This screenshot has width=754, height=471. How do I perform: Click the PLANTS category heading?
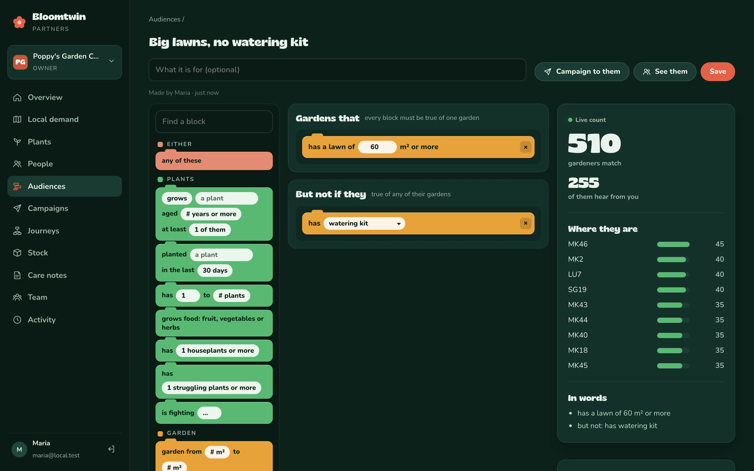180,179
